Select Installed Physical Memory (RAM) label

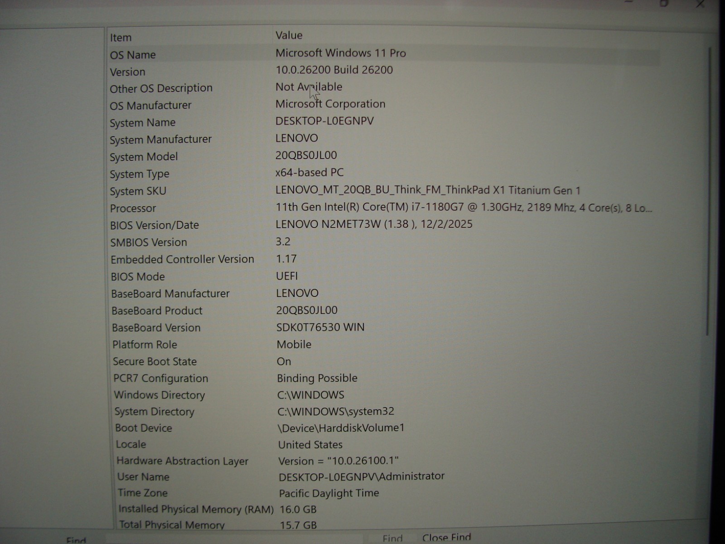tap(196, 510)
